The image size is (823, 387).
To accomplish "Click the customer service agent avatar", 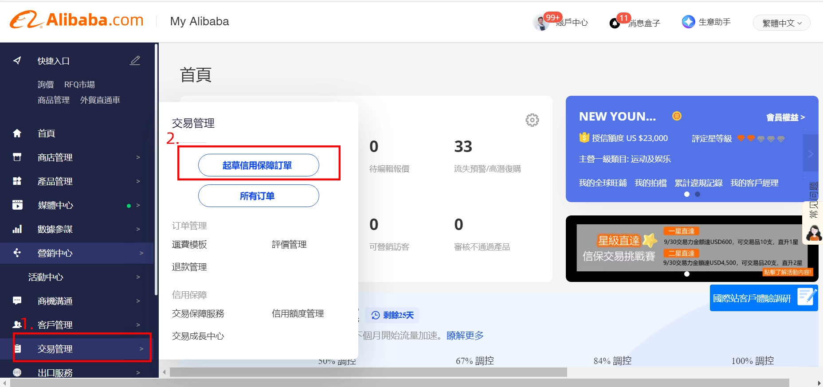I will coord(814,233).
